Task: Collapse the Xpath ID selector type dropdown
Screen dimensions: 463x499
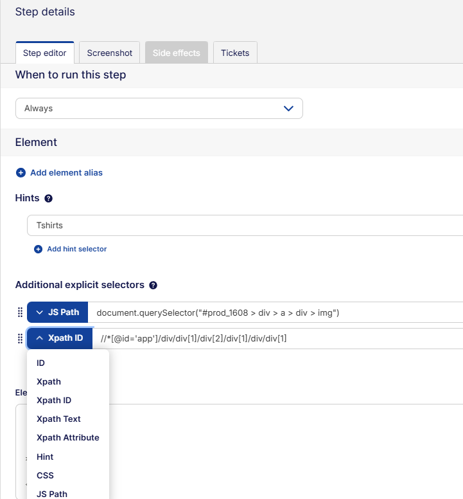Action: tap(60, 338)
